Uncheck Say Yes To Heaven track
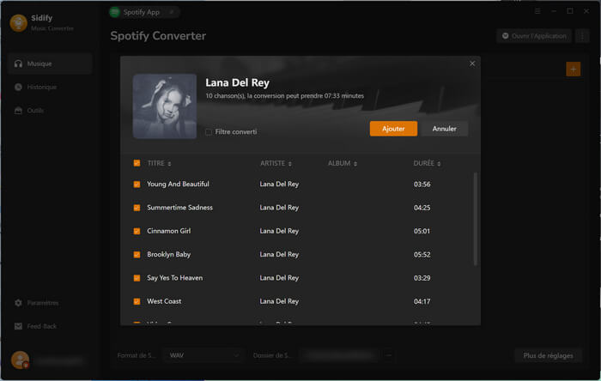The image size is (601, 381). click(137, 278)
